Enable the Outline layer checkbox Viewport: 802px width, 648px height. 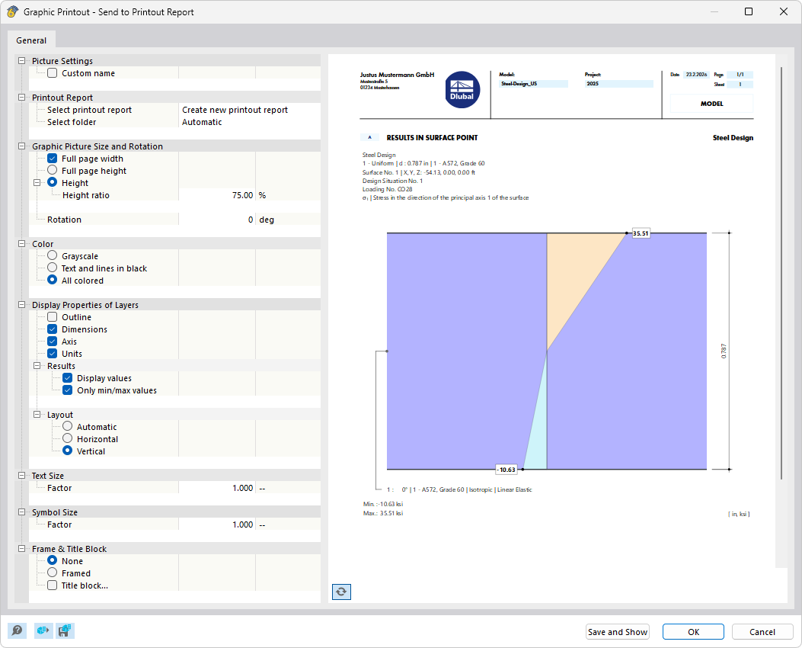coord(52,317)
